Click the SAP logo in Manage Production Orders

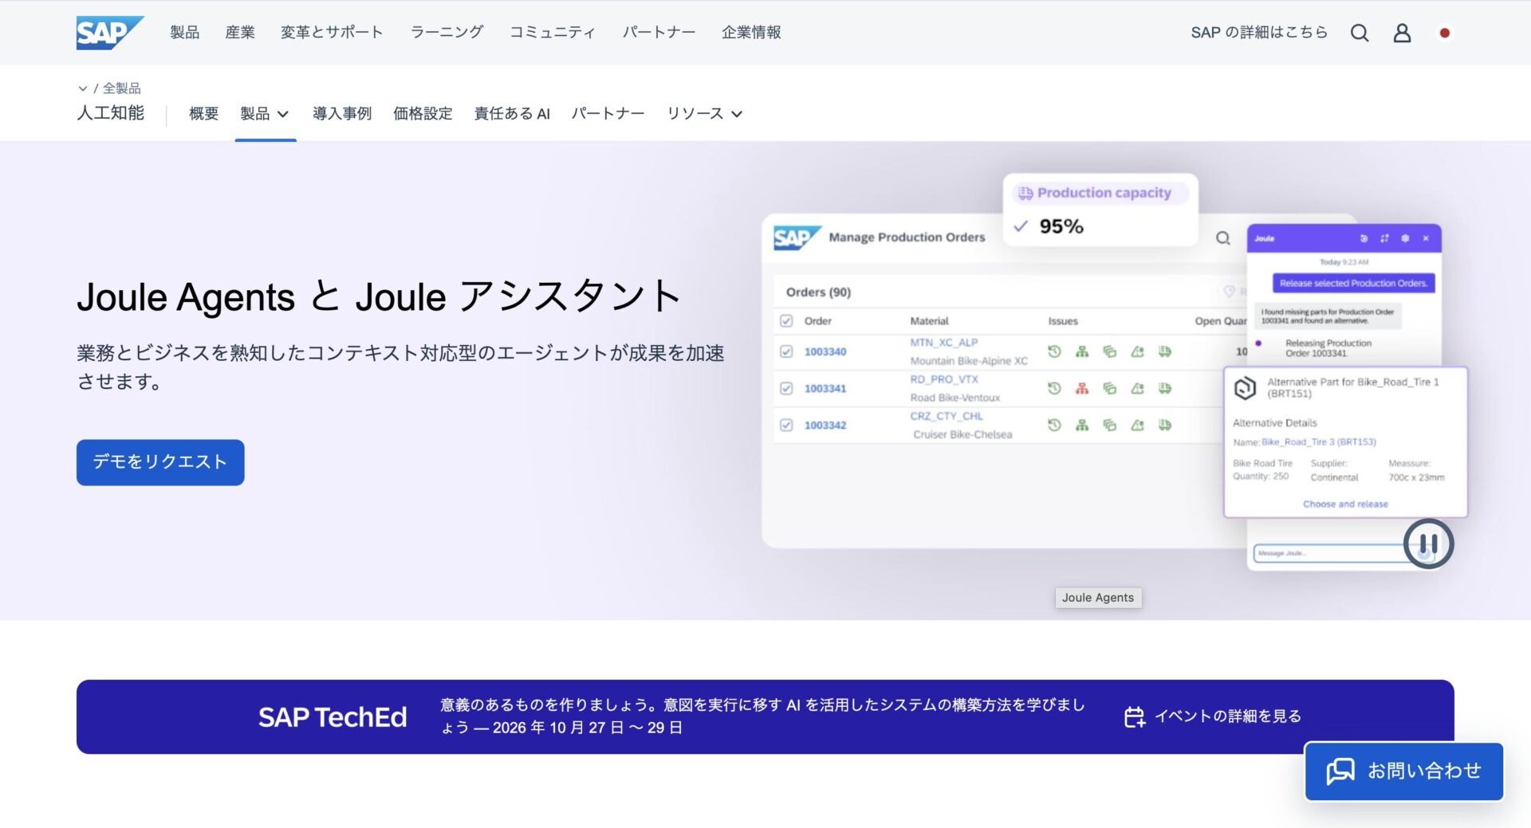(x=797, y=237)
